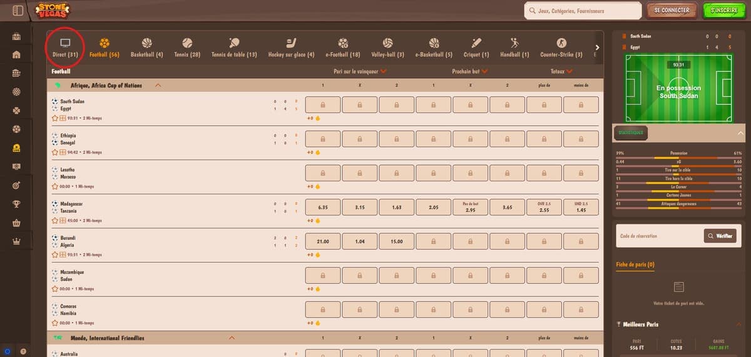This screenshot has height=357, width=751.
Task: Click the SE CONNECTER button
Action: 672,11
